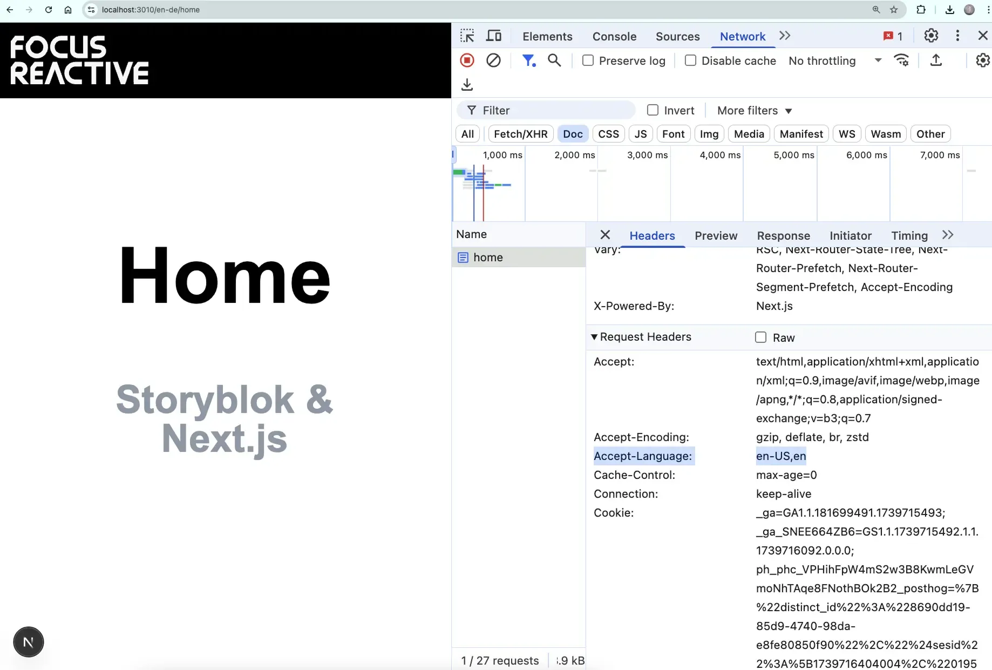The width and height of the screenshot is (992, 670).
Task: Reload the current page
Action: pyautogui.click(x=49, y=10)
